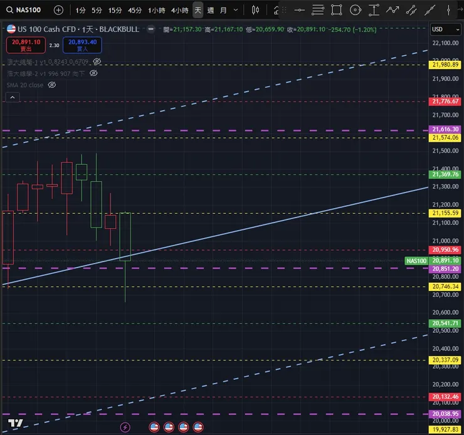Click the SMA 20 close legend label
Image resolution: width=464 pixels, height=435 pixels.
(x=25, y=85)
